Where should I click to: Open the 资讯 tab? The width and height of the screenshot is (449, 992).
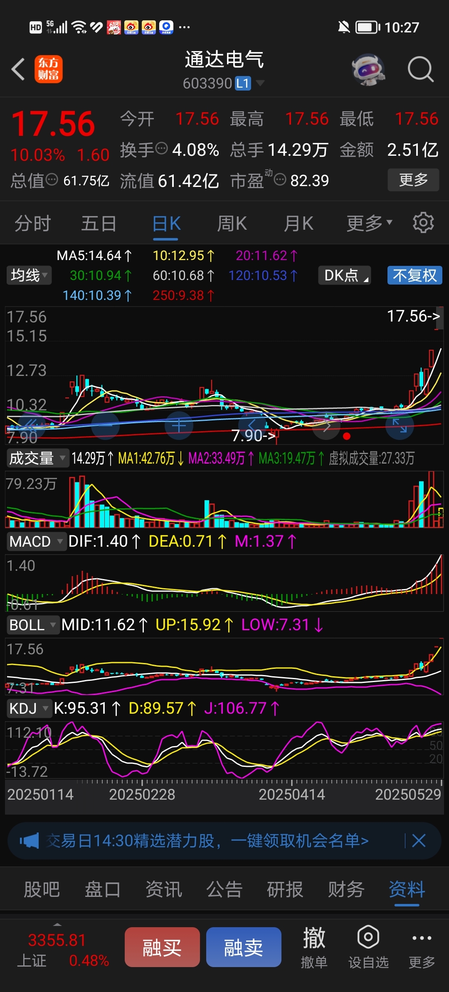click(163, 889)
